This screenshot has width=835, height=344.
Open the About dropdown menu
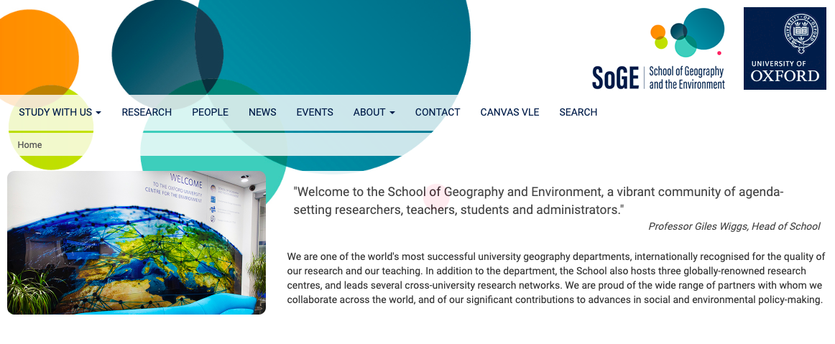point(374,112)
